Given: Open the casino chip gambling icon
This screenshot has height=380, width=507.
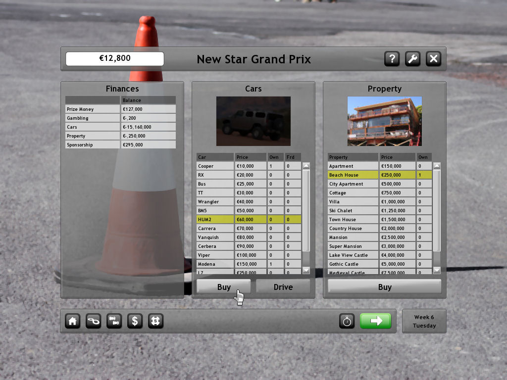Looking at the screenshot, I should (x=155, y=321).
